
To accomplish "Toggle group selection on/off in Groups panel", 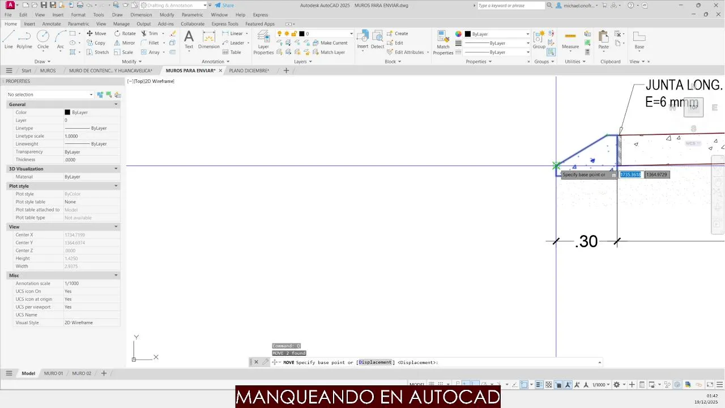I will tap(551, 52).
